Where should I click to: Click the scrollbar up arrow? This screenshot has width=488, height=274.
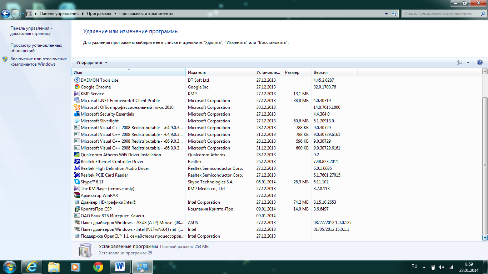(485, 72)
